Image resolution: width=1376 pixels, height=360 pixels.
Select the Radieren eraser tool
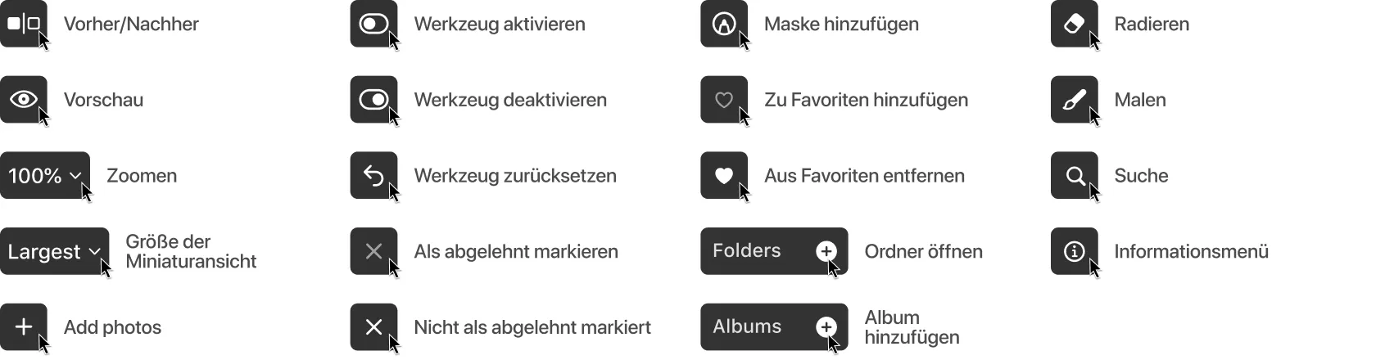pos(1074,24)
